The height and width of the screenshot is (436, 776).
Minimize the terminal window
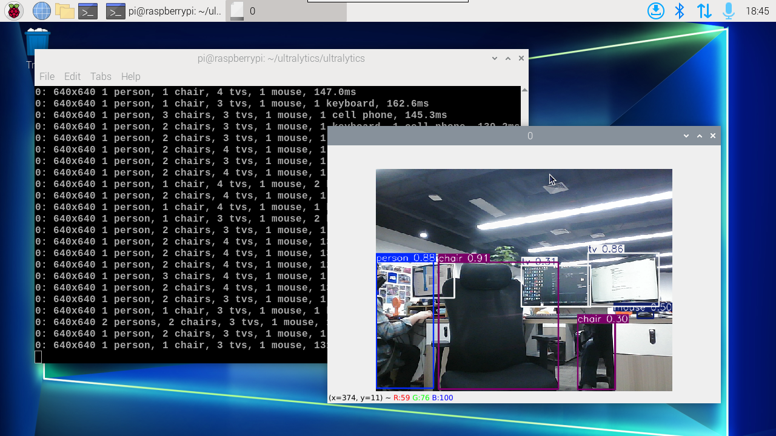point(495,58)
